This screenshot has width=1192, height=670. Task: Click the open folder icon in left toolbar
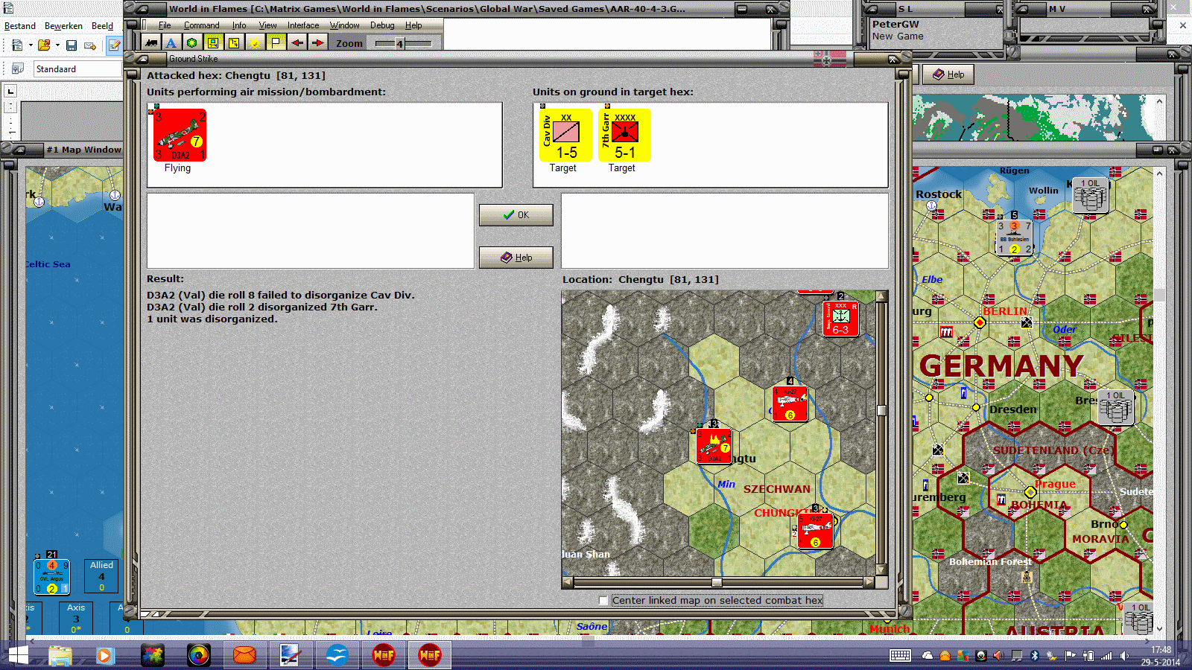click(44, 45)
